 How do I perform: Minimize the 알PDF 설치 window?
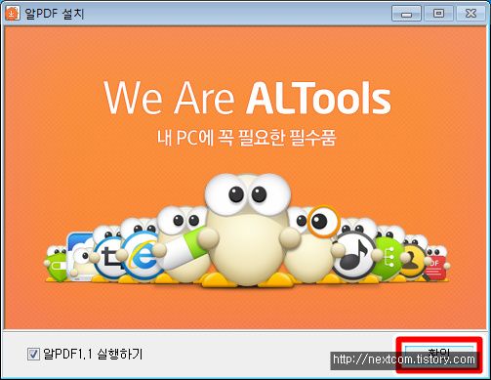406,14
